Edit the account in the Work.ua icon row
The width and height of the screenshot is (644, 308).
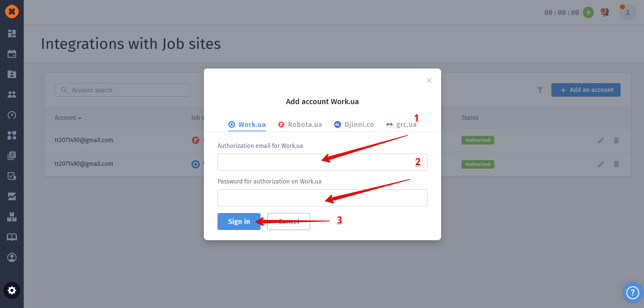(x=601, y=164)
